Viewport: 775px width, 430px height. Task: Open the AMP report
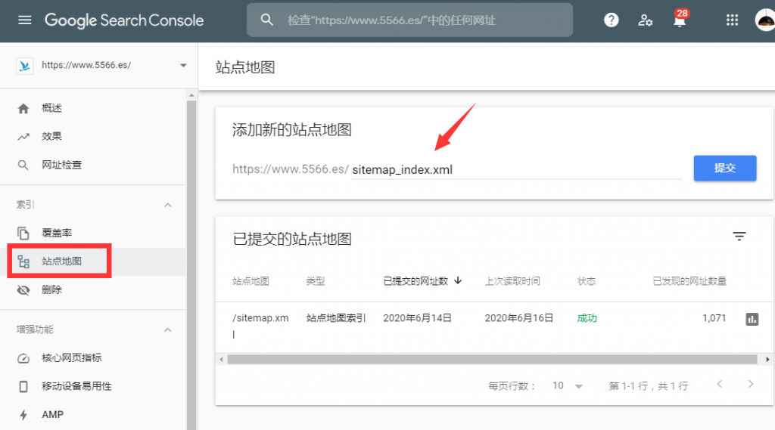coord(53,415)
